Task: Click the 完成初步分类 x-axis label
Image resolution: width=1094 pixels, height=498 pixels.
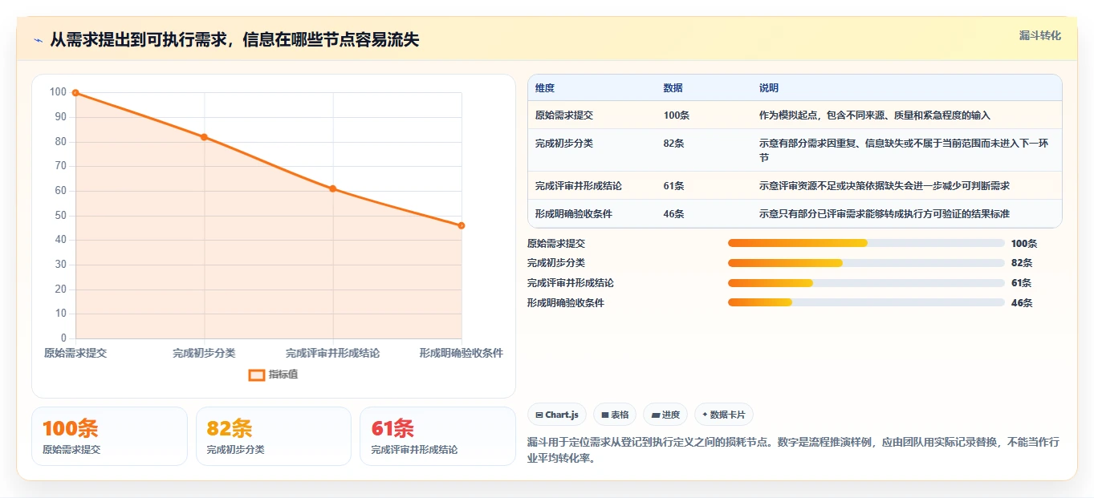Action: pyautogui.click(x=204, y=353)
